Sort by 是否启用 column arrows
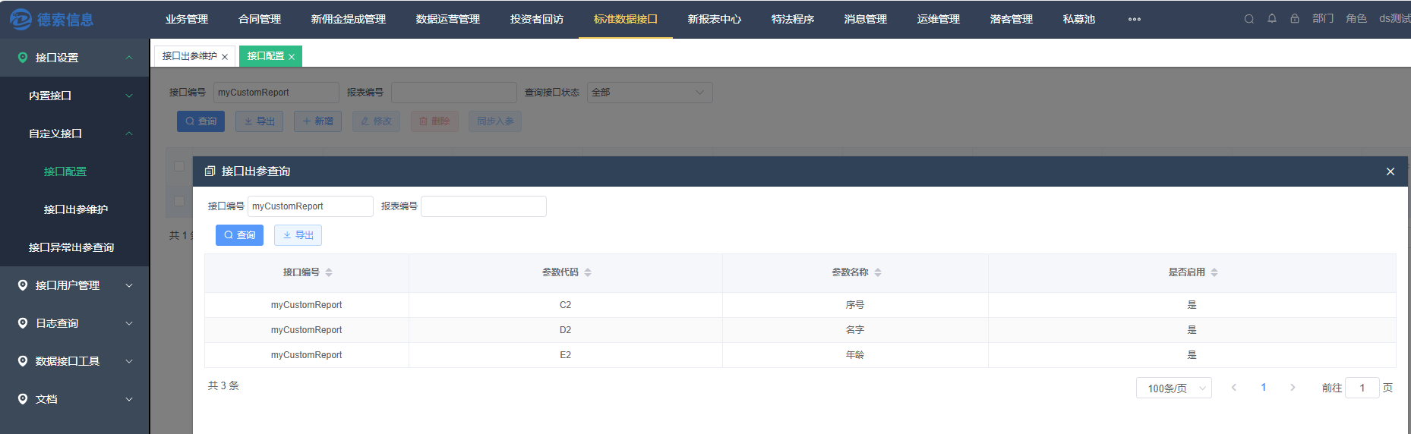 click(1214, 272)
